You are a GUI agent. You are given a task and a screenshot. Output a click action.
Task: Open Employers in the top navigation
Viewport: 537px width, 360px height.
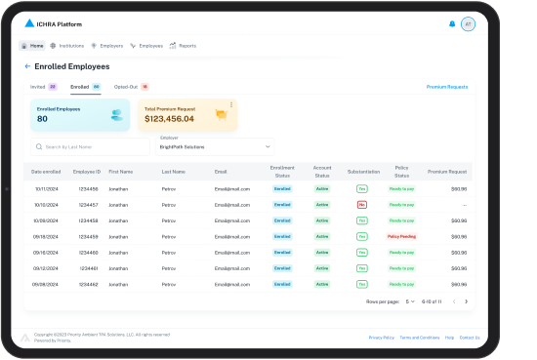click(x=106, y=46)
